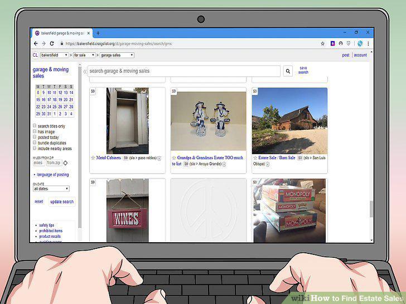Check the posted today option
Viewport: 406px width, 304px height.
pos(35,137)
